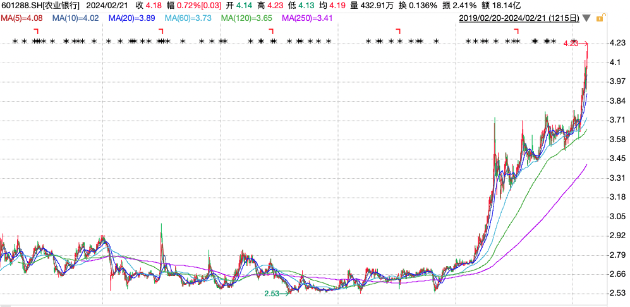Screen dimensions: 630x307
Task: Select the MA(10)=4.02 indicator label
Action: (76, 18)
